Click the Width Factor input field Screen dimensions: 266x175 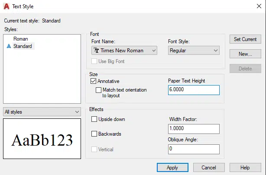(194, 129)
